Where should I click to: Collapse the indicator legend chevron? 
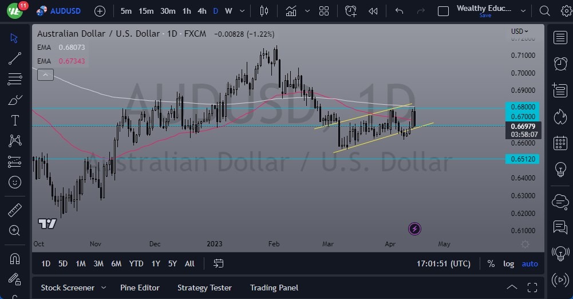pos(45,75)
